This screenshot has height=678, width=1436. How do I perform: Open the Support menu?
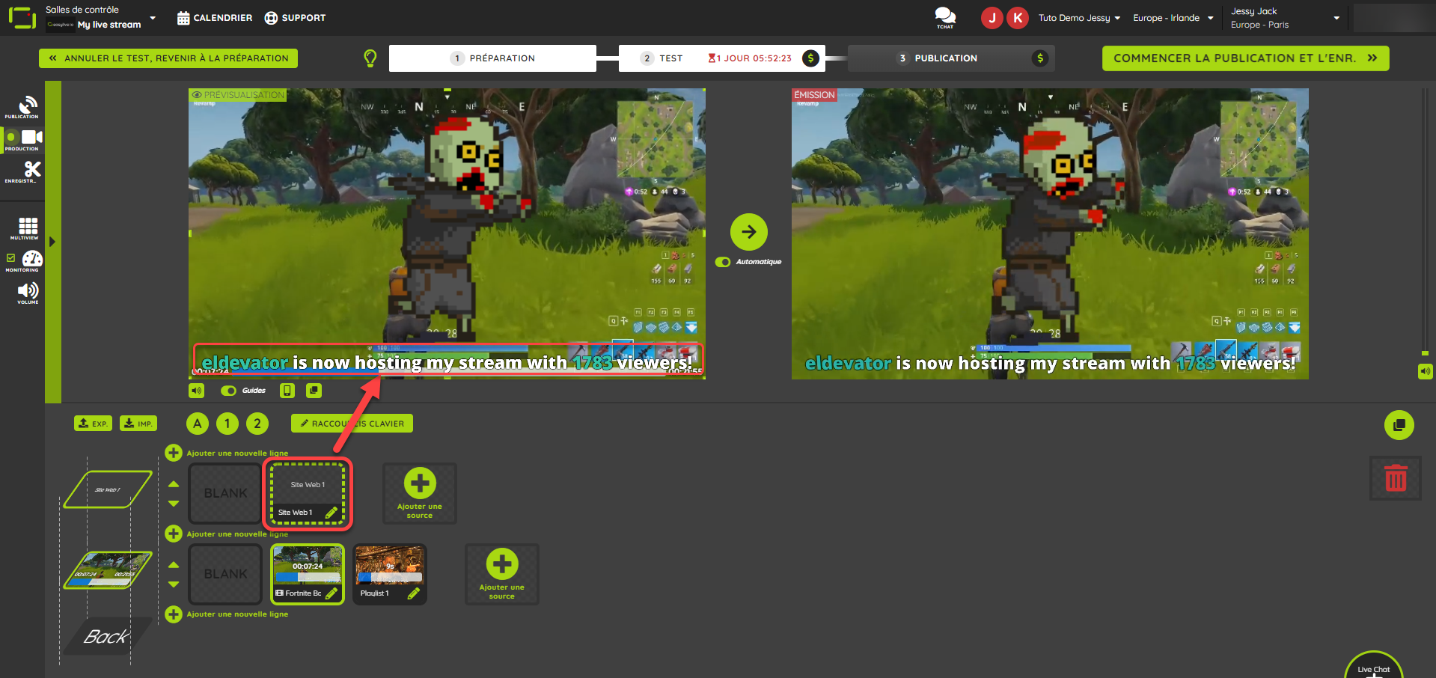295,18
